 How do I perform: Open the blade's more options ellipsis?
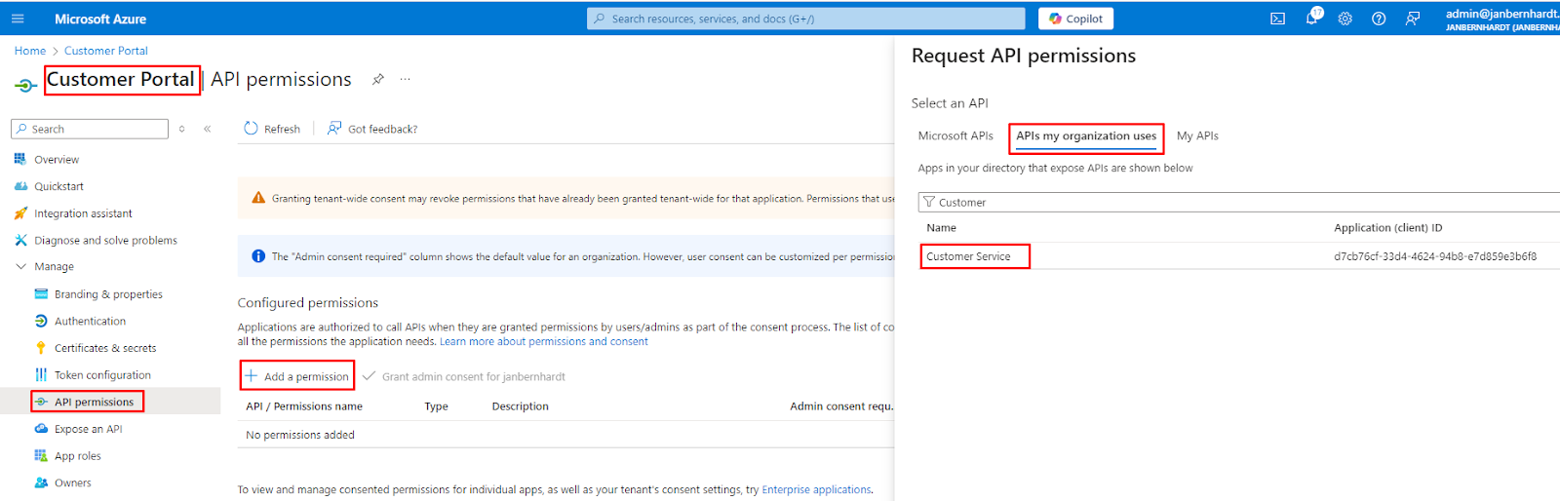click(405, 79)
